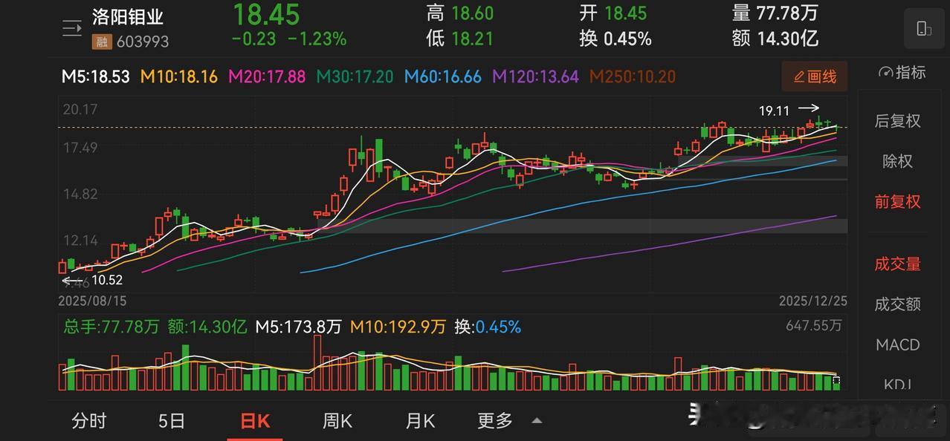Screen dimensions: 950x441
Task: Switch to the 月K monthly tab
Action: point(420,421)
